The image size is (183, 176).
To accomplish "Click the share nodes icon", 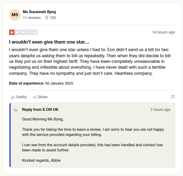I will pos(35,97).
